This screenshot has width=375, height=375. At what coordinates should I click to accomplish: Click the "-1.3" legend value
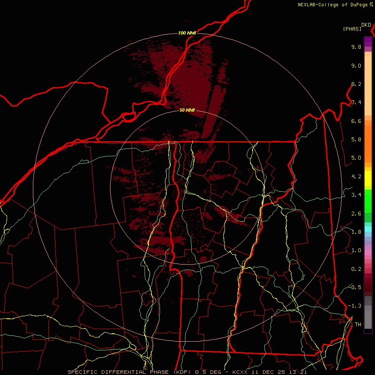[x=355, y=306]
